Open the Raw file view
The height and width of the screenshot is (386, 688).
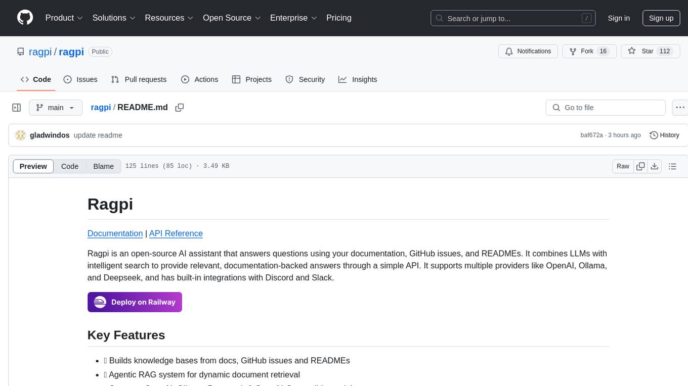point(623,166)
